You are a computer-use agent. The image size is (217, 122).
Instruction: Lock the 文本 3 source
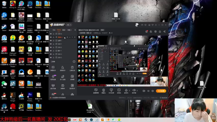(53, 54)
